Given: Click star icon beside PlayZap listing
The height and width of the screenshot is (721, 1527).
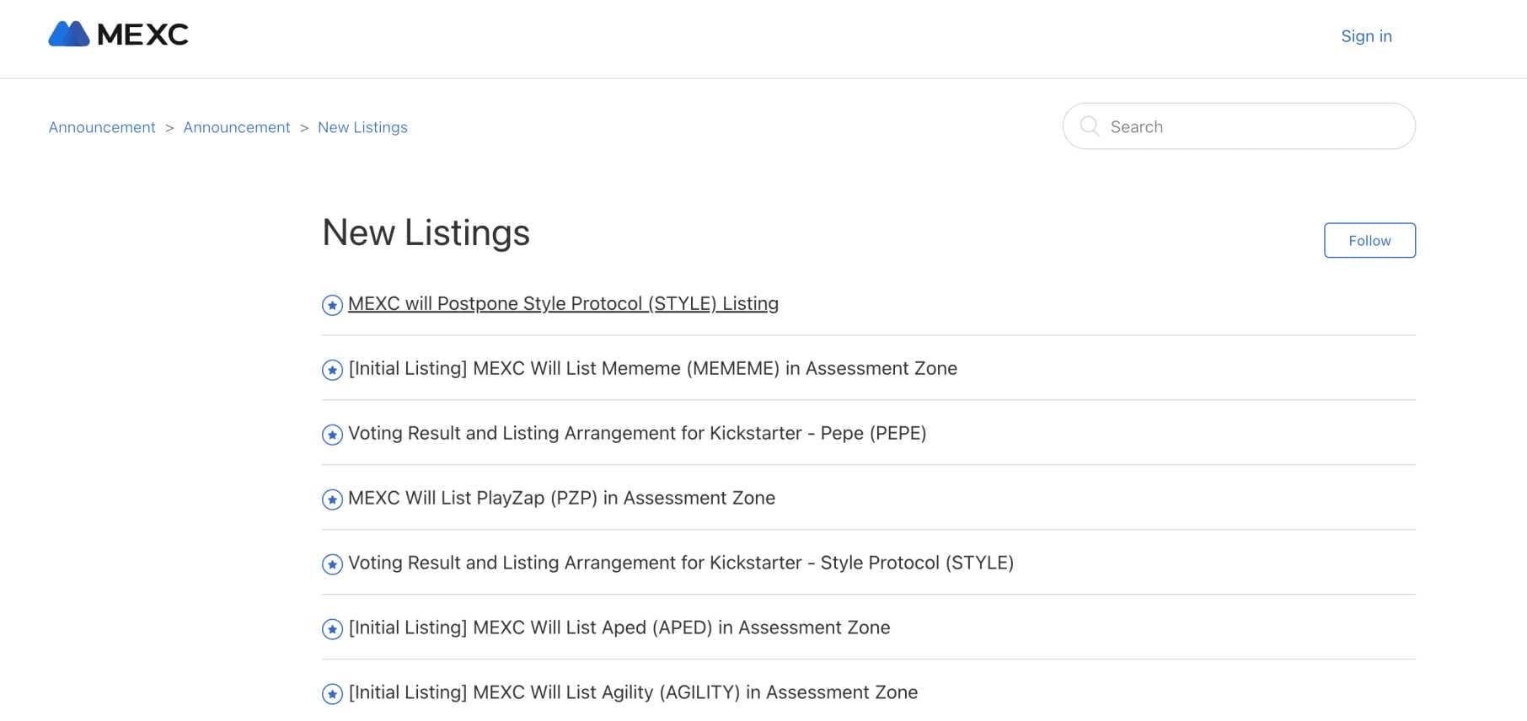Looking at the screenshot, I should (x=332, y=499).
